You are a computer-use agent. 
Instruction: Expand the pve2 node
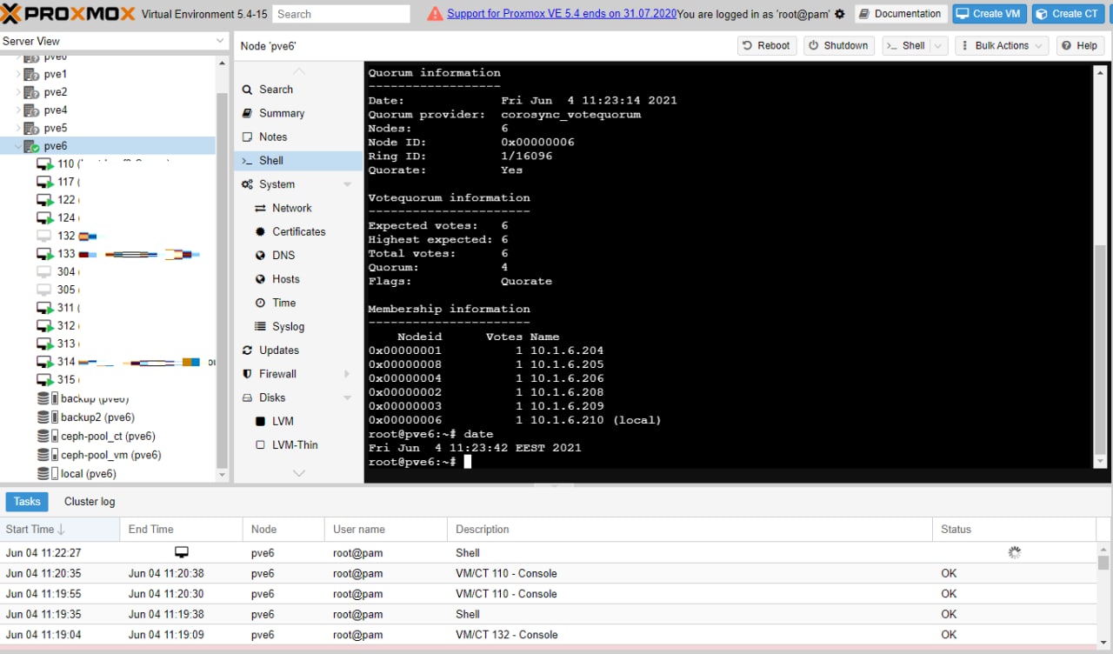click(18, 92)
